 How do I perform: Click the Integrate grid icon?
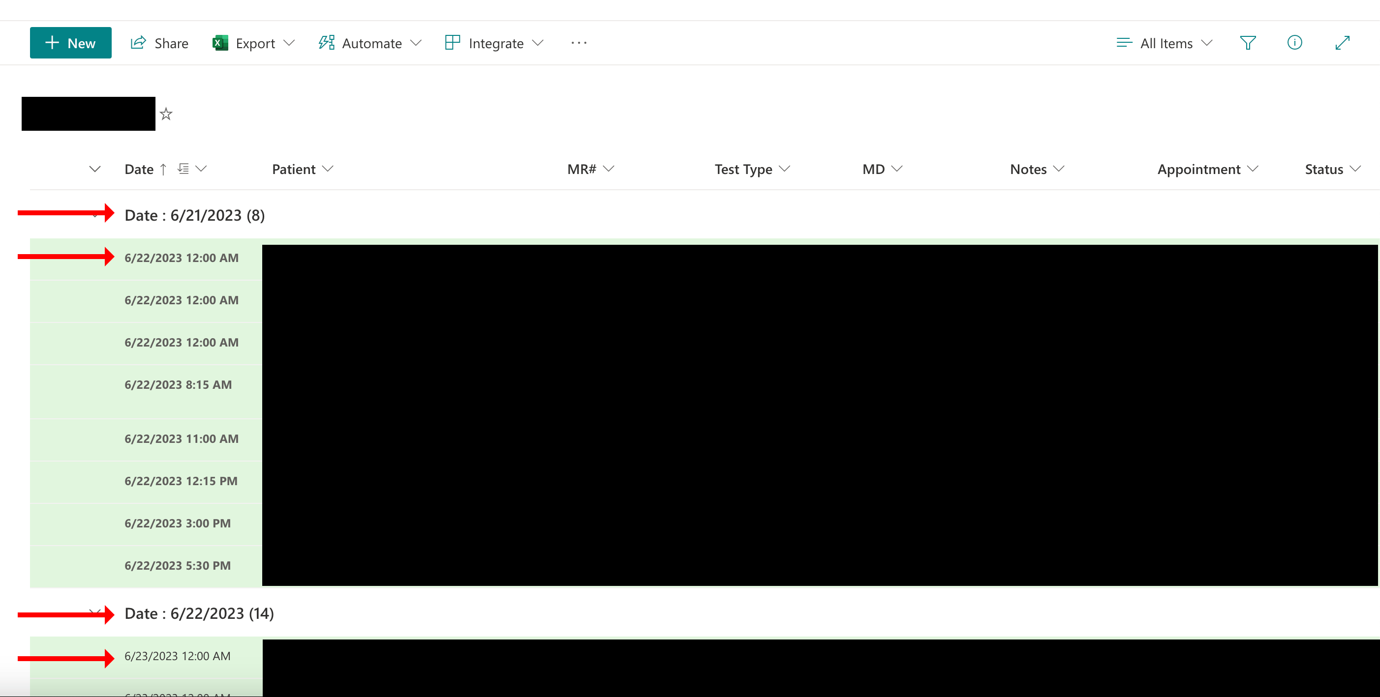(x=453, y=42)
